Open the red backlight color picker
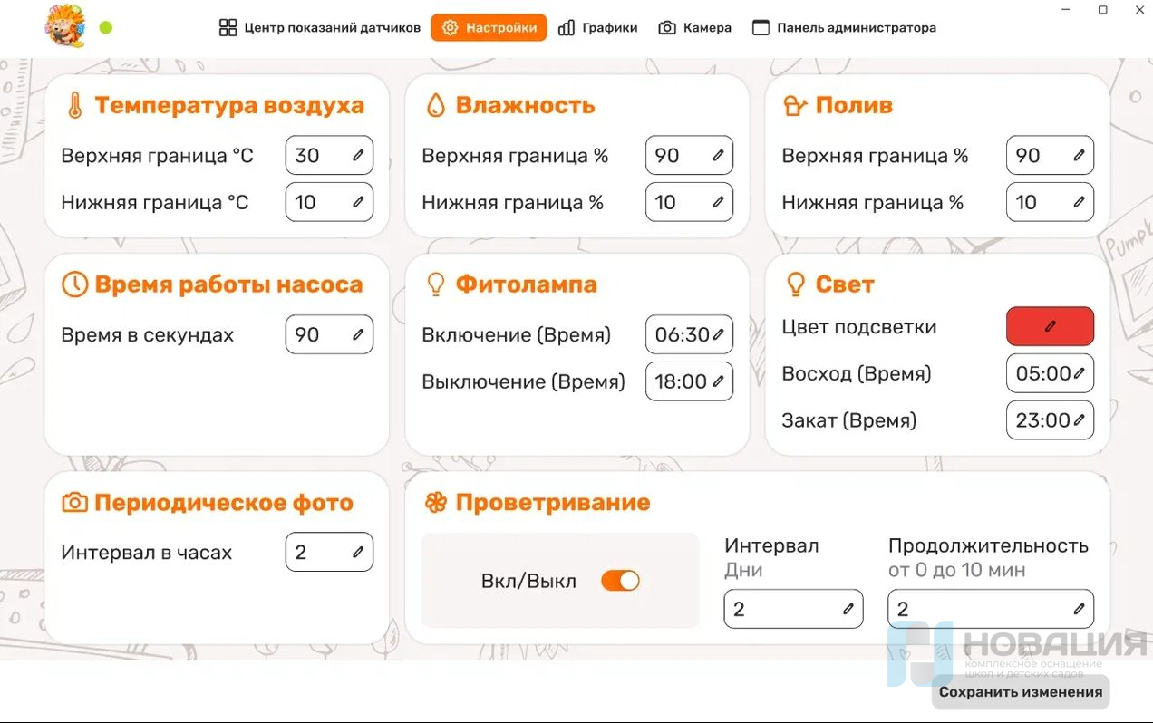 click(1050, 326)
